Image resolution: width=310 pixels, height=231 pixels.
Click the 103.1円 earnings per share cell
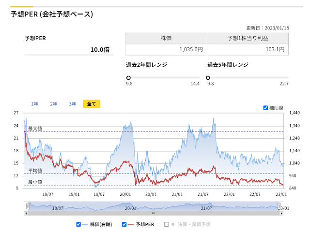248,49
